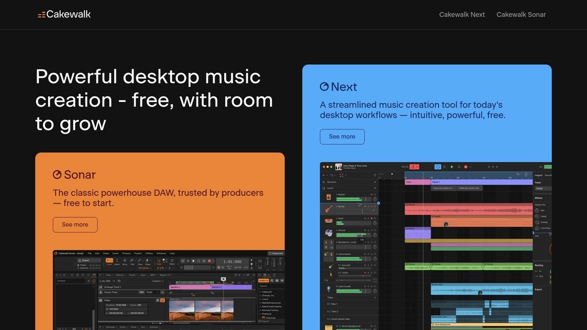Select the Erase tool in Sonar's toolbar
The width and height of the screenshot is (587, 330).
(147, 261)
